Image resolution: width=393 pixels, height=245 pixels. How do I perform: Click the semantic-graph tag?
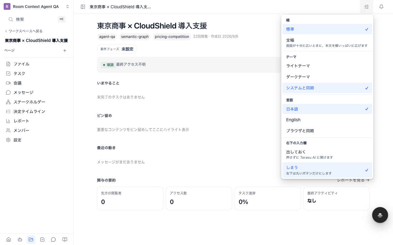click(135, 37)
